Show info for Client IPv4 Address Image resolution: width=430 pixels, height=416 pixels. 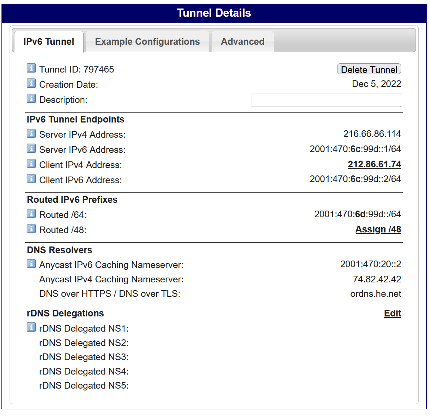(x=31, y=164)
